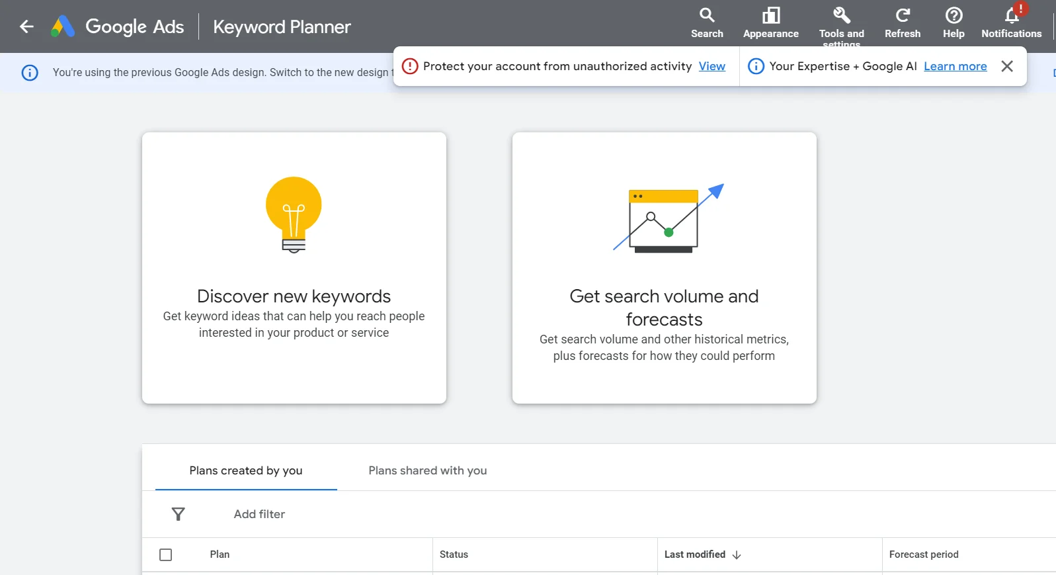The height and width of the screenshot is (575, 1056).
Task: Click the light bulb illustration
Action: pyautogui.click(x=294, y=214)
